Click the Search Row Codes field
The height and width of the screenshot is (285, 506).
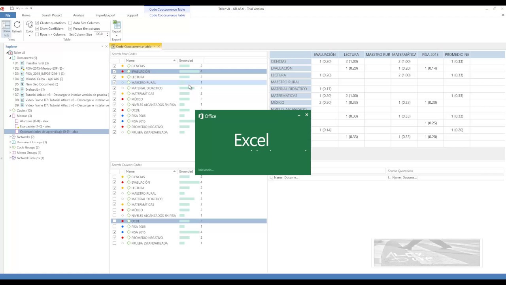click(x=189, y=54)
